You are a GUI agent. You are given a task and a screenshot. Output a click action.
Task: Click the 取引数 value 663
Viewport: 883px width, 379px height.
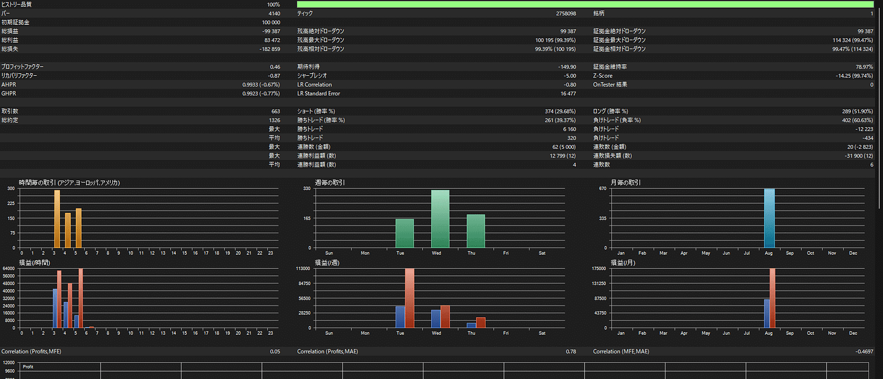[x=275, y=112]
